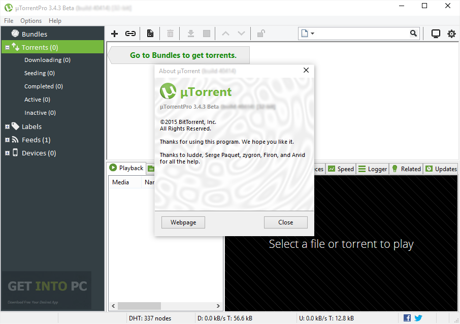Click the Unlock Bundle padlock icon
Viewport: 460px width, 324px height.
[x=261, y=34]
